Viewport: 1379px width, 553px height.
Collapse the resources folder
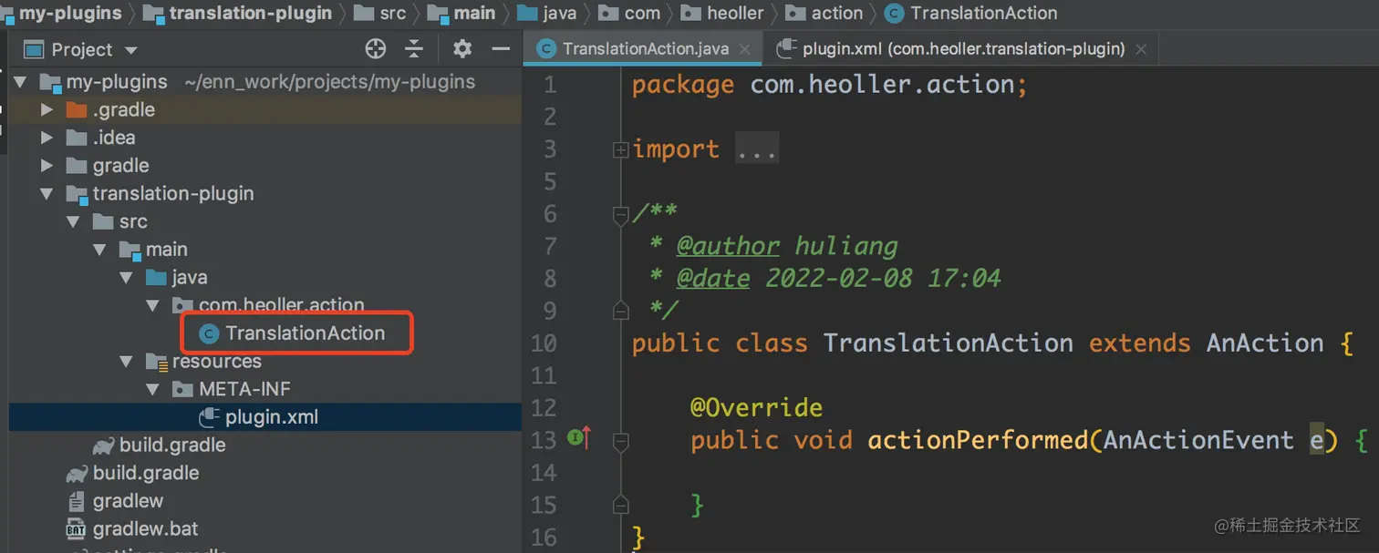tap(127, 362)
